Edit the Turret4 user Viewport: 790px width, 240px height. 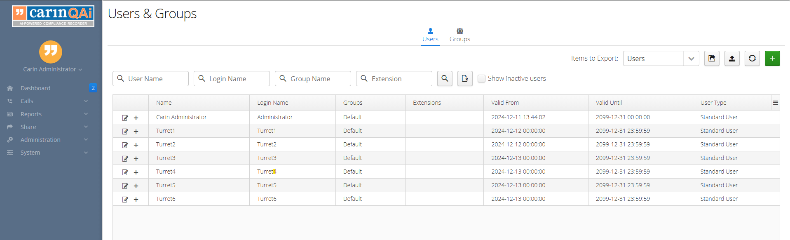(x=125, y=172)
